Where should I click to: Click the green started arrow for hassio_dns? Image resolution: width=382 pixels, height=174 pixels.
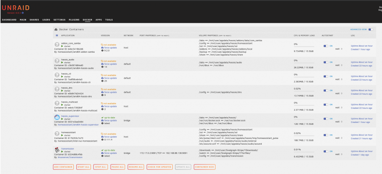click(x=62, y=91)
